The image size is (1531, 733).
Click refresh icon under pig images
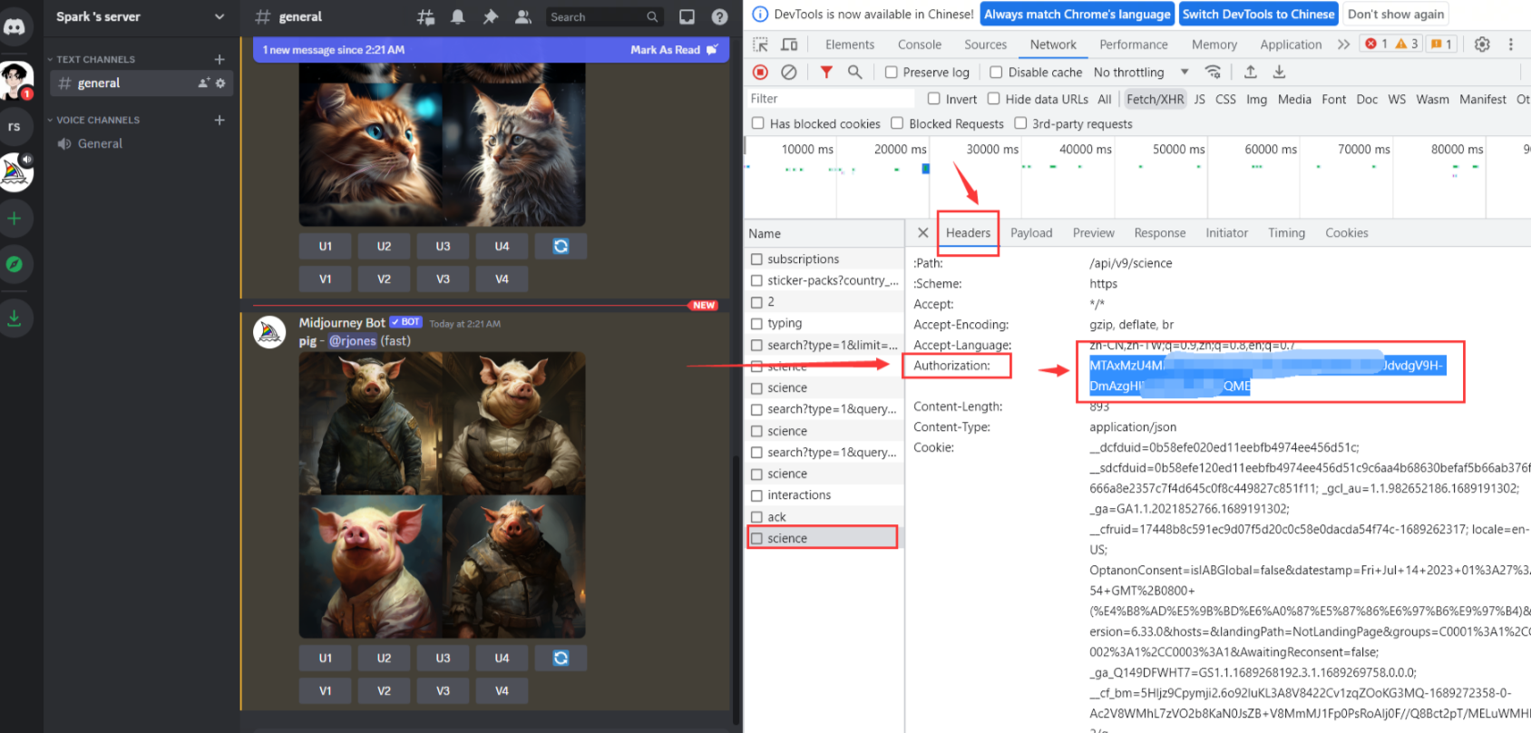click(561, 658)
